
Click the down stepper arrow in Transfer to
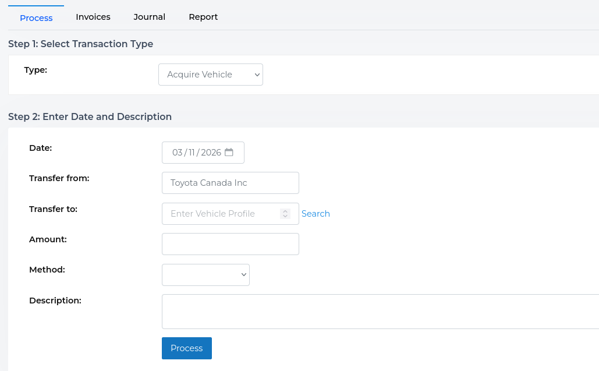pos(286,216)
